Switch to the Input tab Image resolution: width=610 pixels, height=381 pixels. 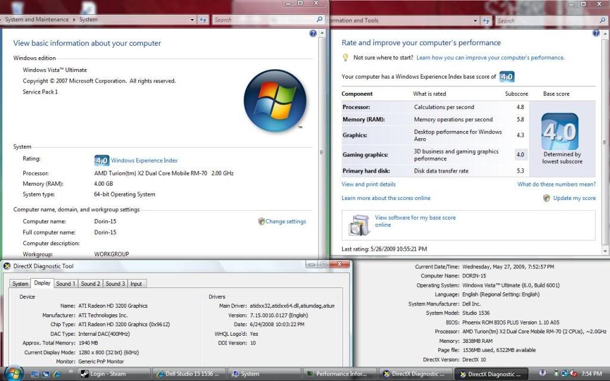click(136, 284)
